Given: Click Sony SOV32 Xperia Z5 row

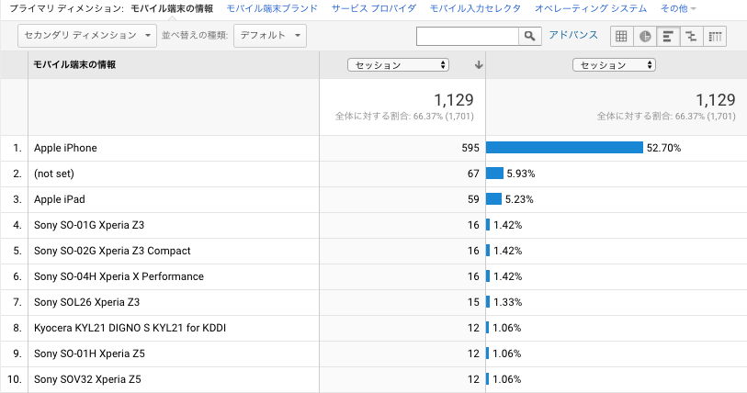Looking at the screenshot, I should (x=87, y=379).
